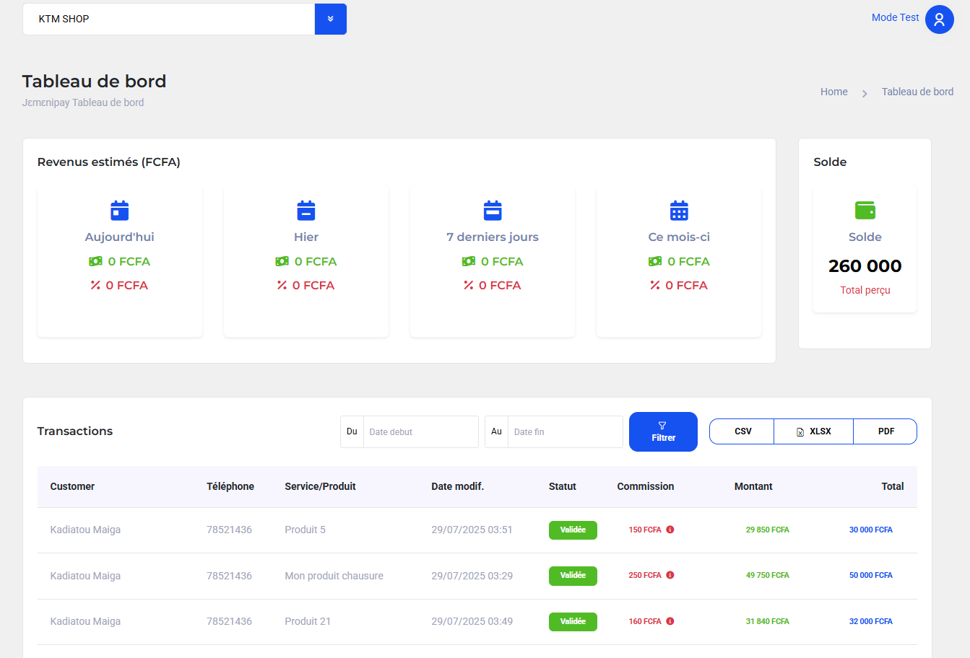This screenshot has height=658, width=970.
Task: Export transactions as XLSX
Action: click(813, 431)
